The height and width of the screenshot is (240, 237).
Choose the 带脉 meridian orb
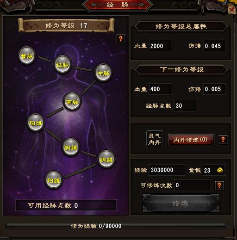[x=72, y=101]
